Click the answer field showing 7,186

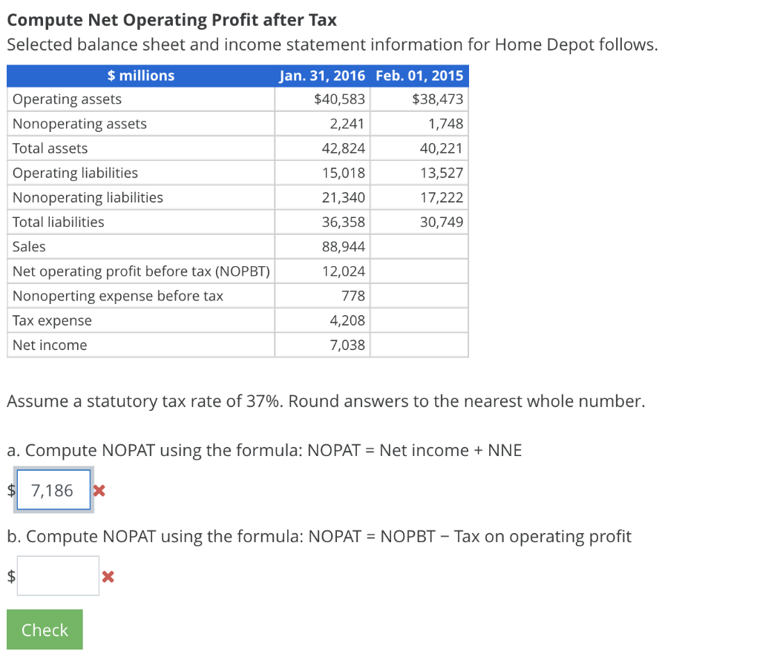coord(53,489)
